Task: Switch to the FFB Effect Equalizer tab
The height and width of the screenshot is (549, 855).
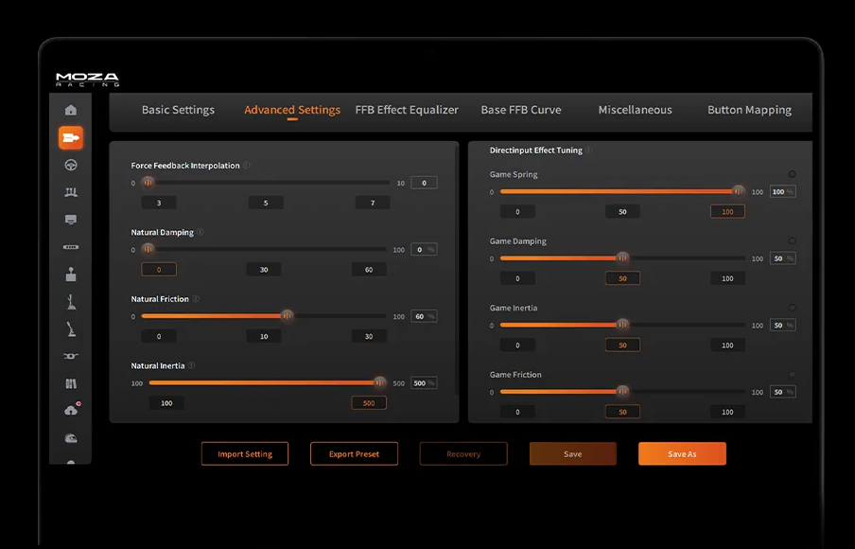Action: click(407, 110)
